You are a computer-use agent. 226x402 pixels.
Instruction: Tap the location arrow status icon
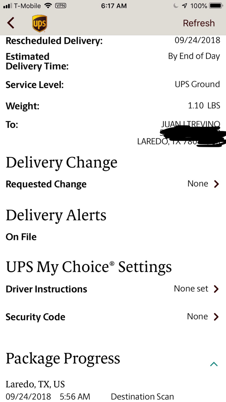[x=184, y=5]
